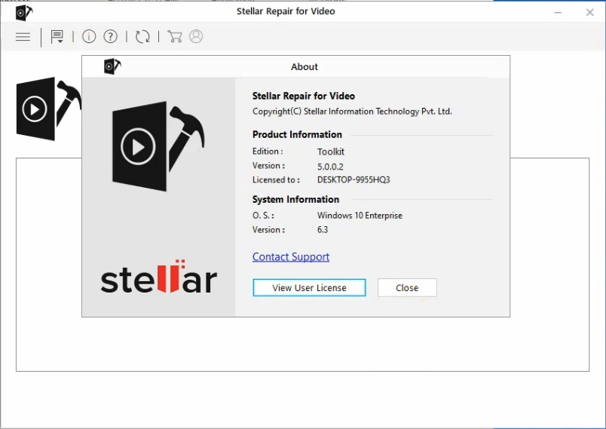The image size is (606, 429).
Task: Close the main application window
Action: tap(589, 13)
